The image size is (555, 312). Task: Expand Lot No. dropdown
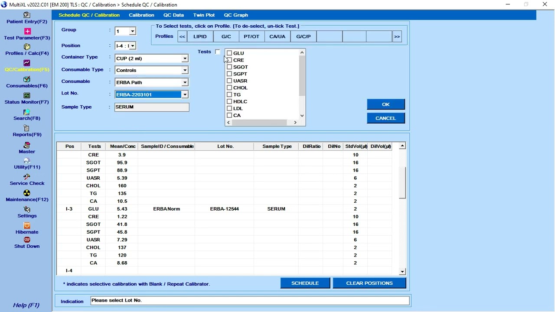click(x=185, y=94)
